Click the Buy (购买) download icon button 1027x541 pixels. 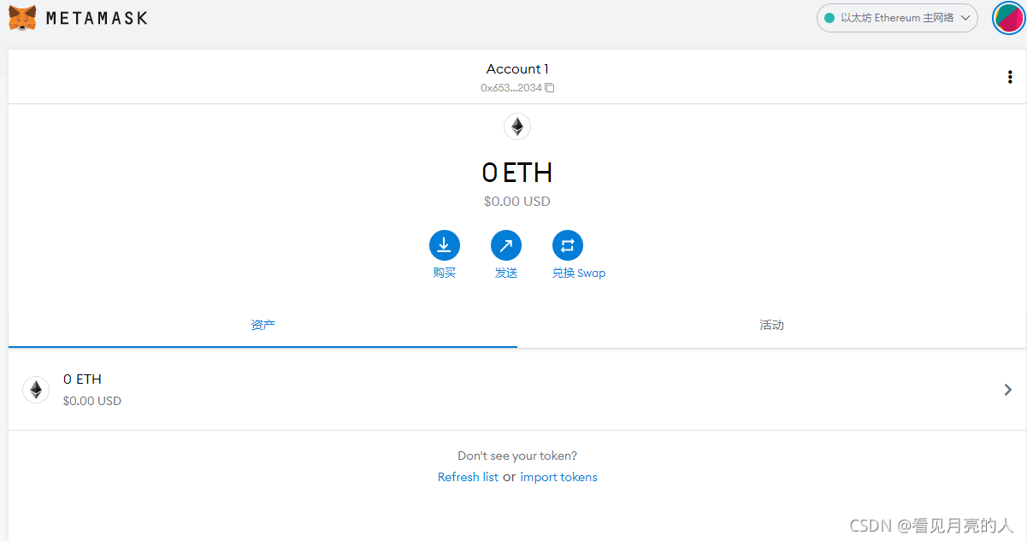[445, 245]
